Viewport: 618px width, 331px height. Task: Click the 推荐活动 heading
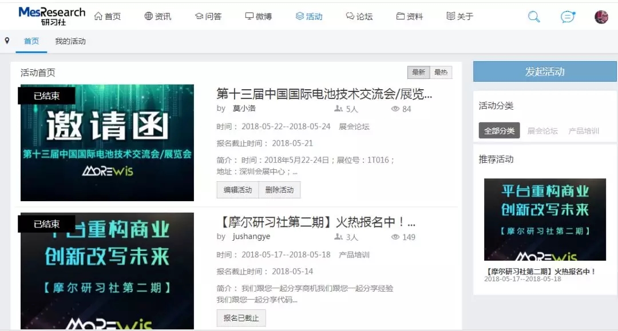click(x=496, y=159)
